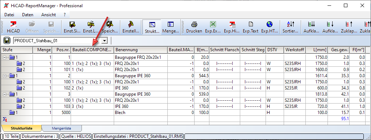The height and width of the screenshot is (140, 371).
Task: Click the B[mm] value 544.5
Action: point(204,76)
